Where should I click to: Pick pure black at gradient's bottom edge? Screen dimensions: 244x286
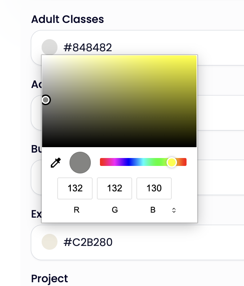(x=120, y=146)
